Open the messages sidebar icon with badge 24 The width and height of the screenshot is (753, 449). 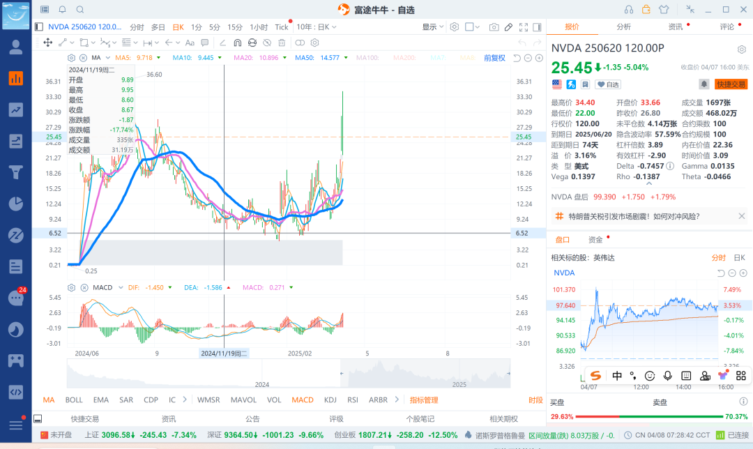16,298
